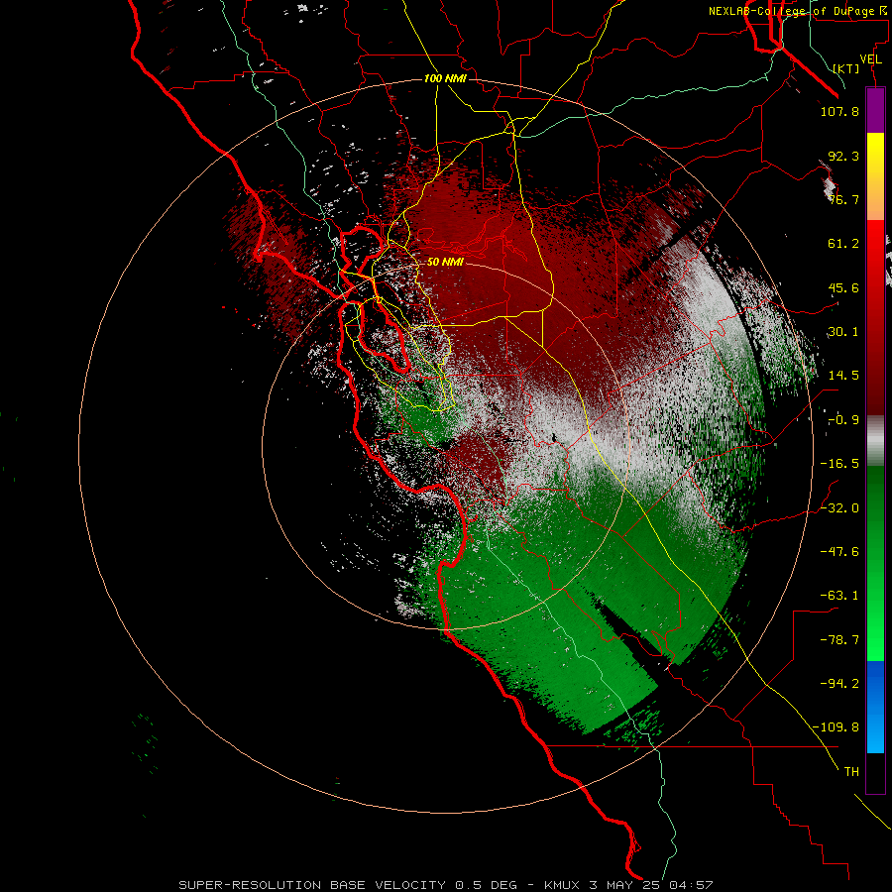Click the VEL legend title

tap(870, 59)
